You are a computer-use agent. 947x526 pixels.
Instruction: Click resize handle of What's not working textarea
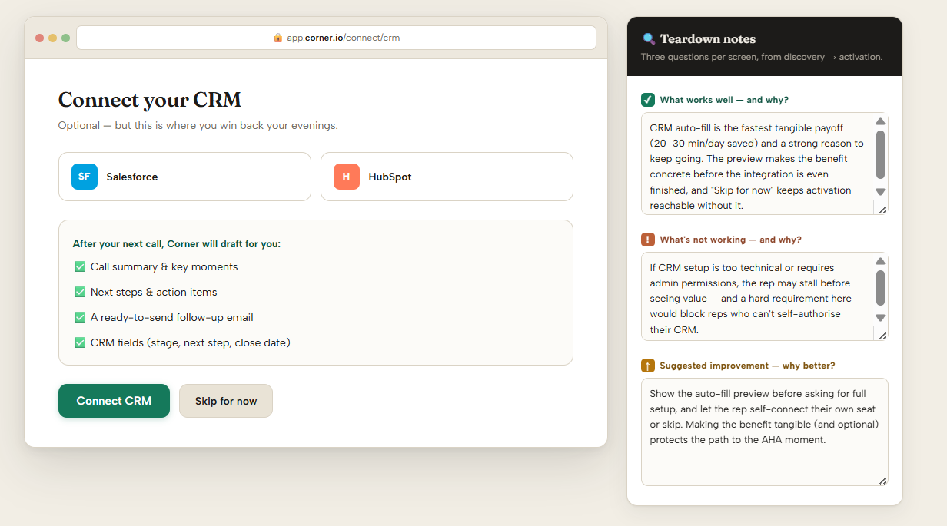point(882,335)
